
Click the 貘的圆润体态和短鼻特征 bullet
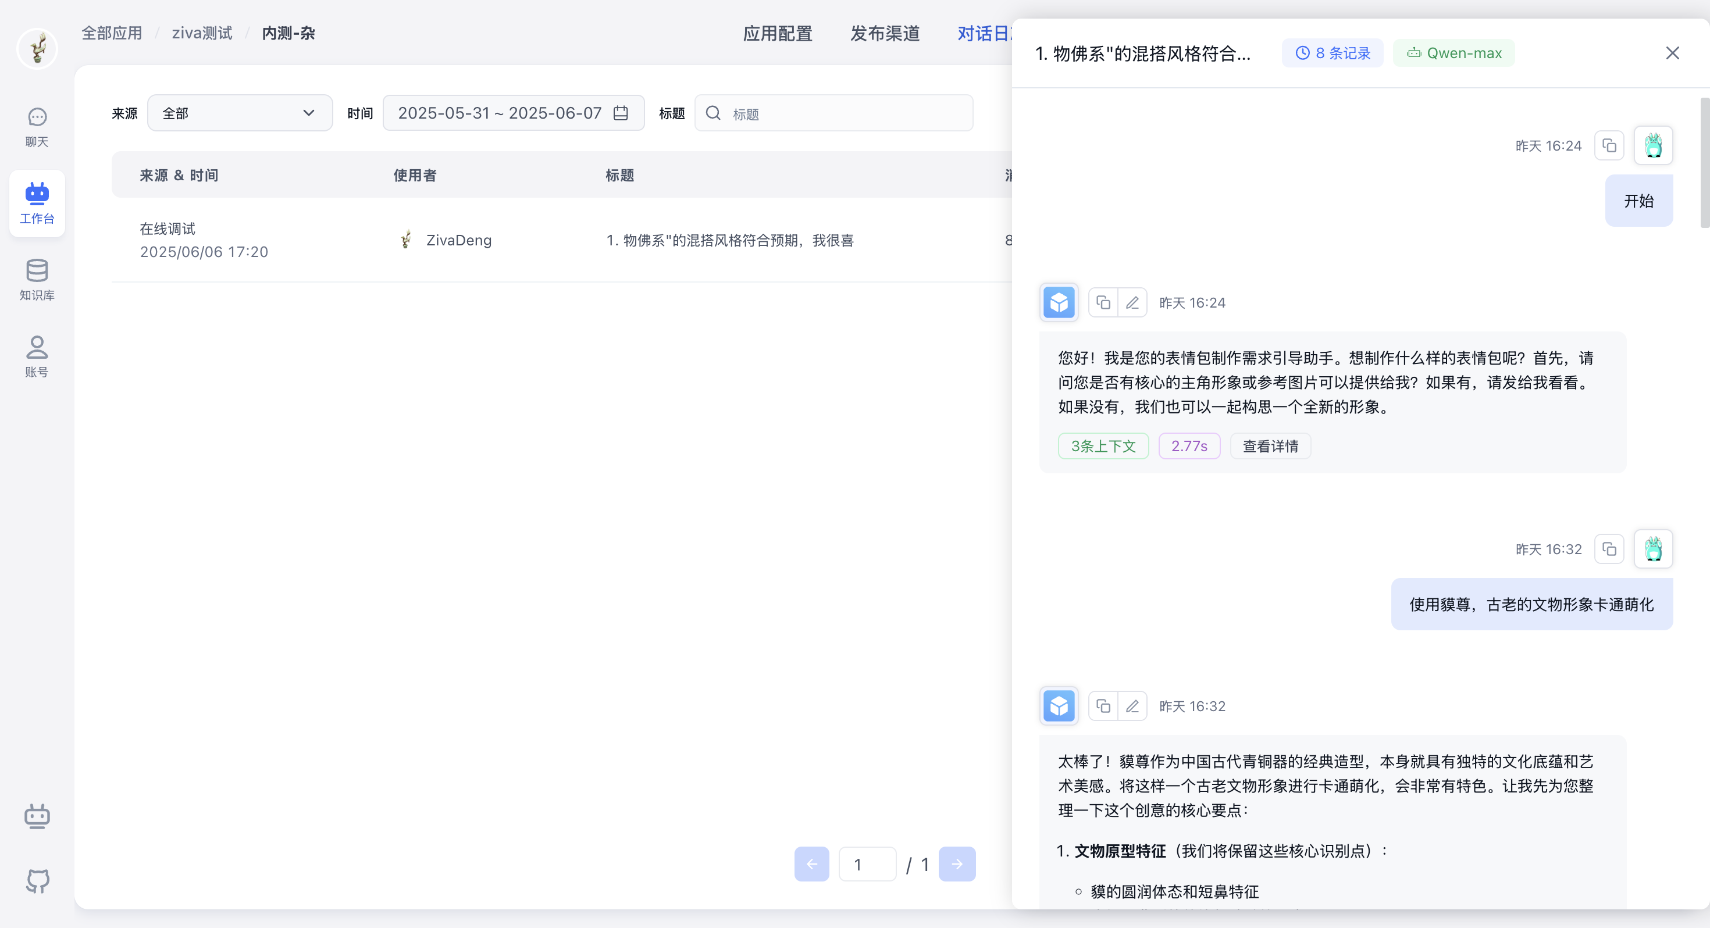(1175, 891)
